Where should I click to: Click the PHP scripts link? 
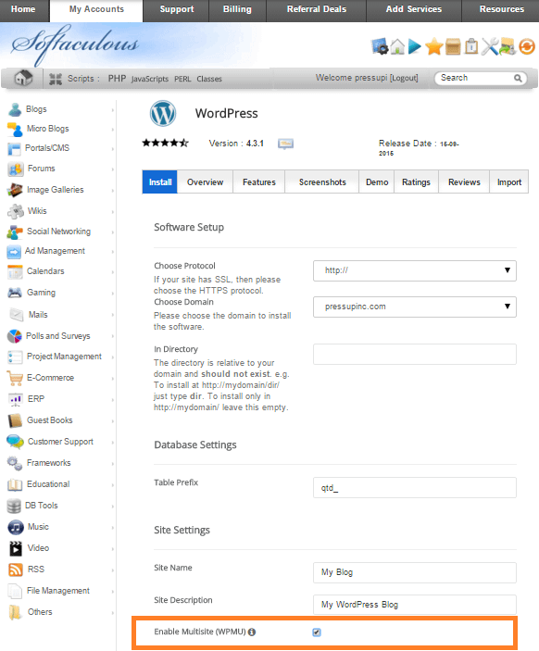click(117, 79)
